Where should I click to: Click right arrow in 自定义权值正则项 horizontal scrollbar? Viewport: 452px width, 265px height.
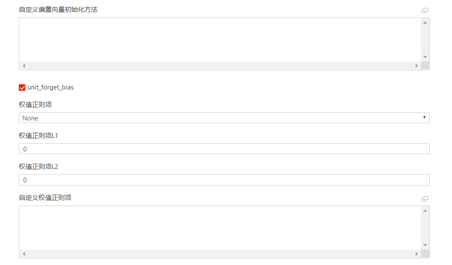point(417,254)
